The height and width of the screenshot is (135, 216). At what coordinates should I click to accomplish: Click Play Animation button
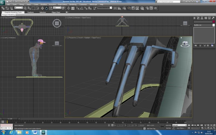(x=195, y=125)
